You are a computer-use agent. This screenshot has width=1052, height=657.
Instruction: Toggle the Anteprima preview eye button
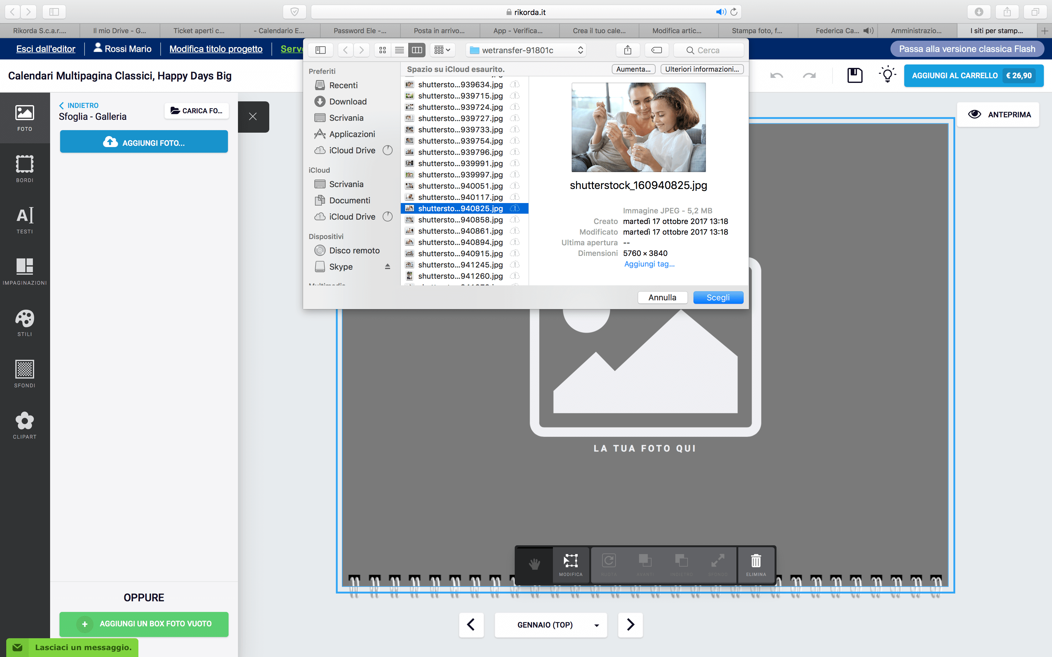998,114
